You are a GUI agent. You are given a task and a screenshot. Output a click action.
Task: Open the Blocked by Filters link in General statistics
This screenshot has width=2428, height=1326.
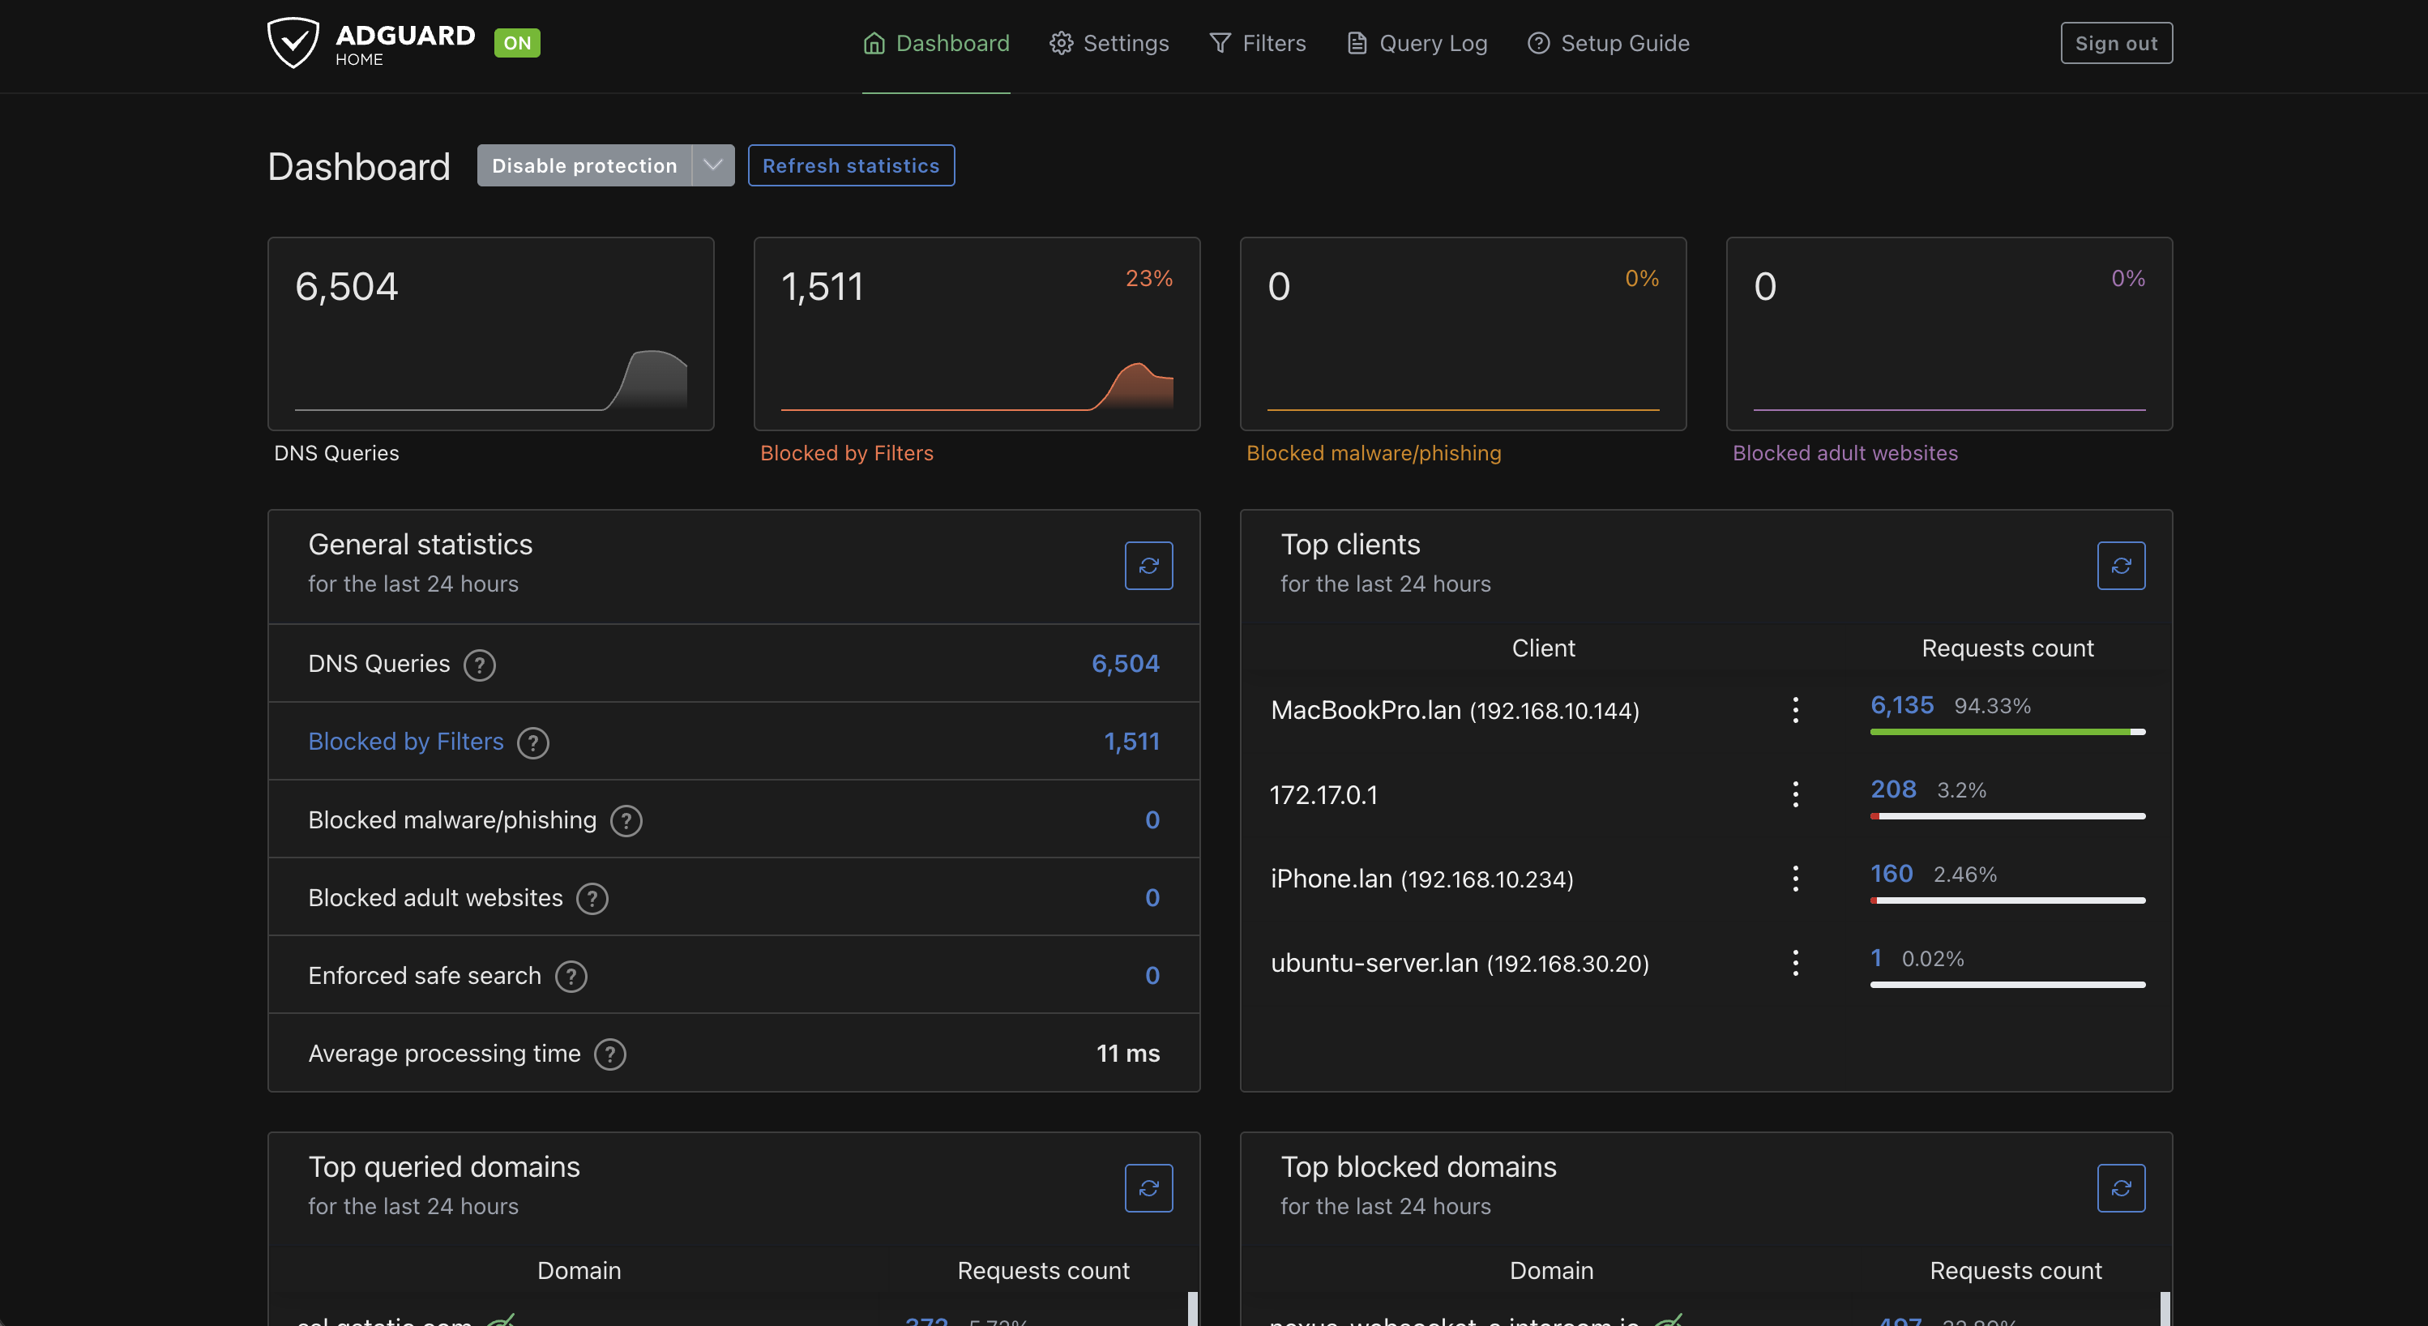point(405,742)
